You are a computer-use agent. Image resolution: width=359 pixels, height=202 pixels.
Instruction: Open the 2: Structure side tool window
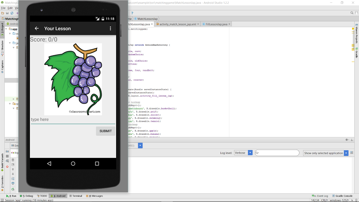click(x=2, y=48)
